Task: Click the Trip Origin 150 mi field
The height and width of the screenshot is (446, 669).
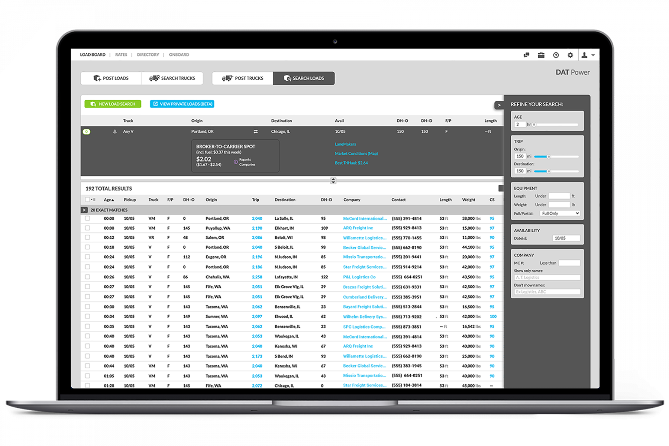Action: click(520, 156)
